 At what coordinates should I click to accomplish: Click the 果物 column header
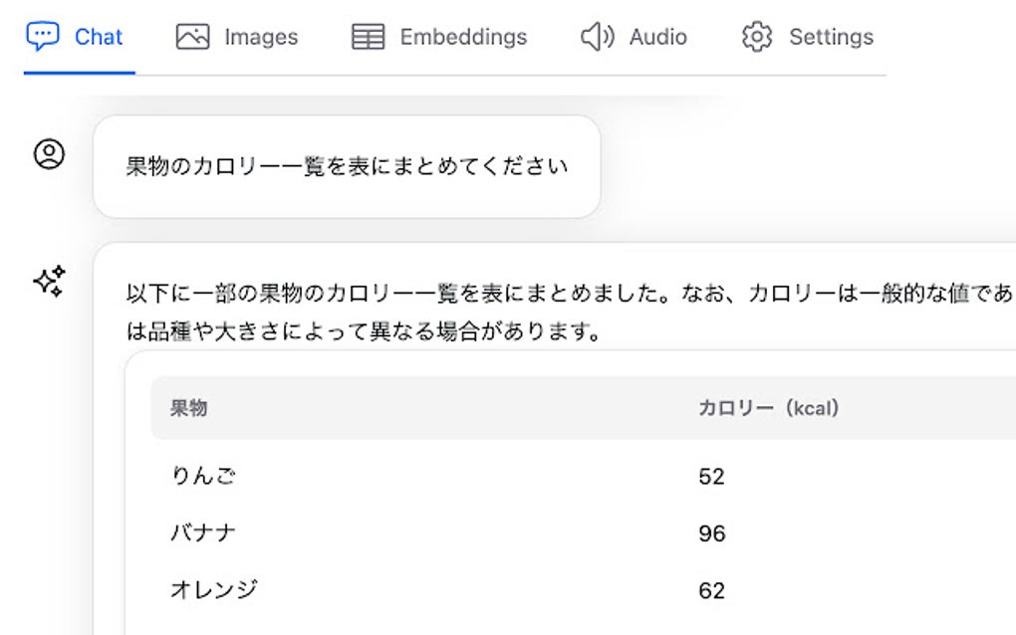189,408
